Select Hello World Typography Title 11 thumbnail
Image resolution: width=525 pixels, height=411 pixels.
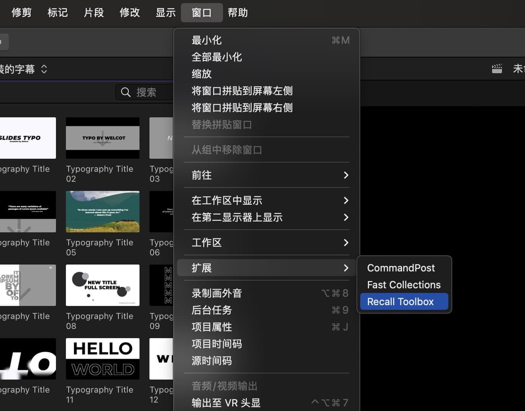click(103, 359)
